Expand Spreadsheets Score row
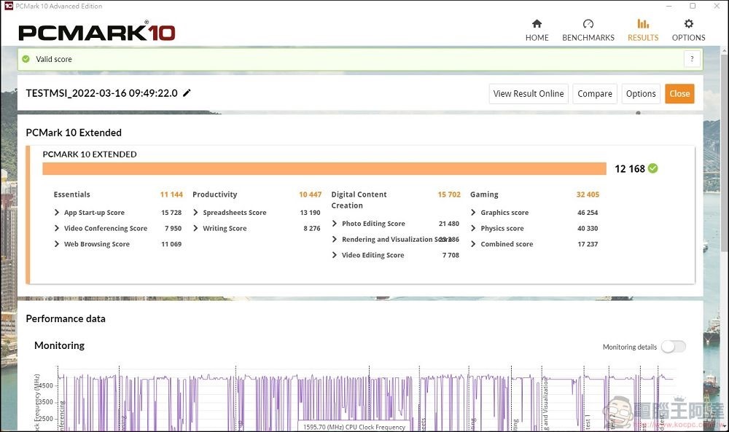729x432 pixels. [196, 213]
